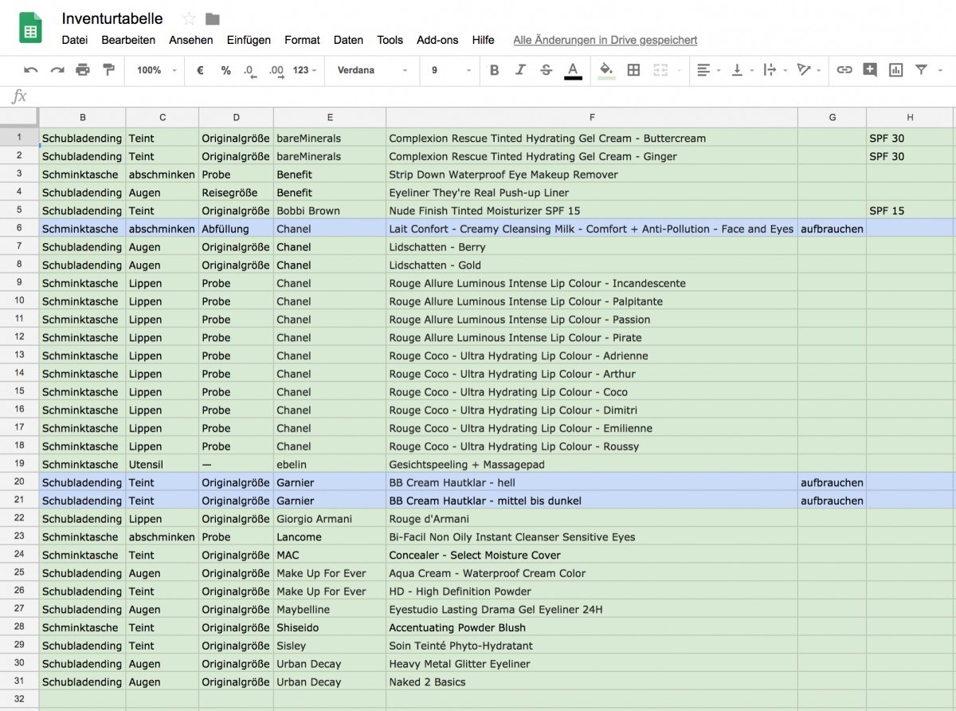Screen dimensions: 956x711
Task: Open the text wrapping options
Action: [x=774, y=70]
